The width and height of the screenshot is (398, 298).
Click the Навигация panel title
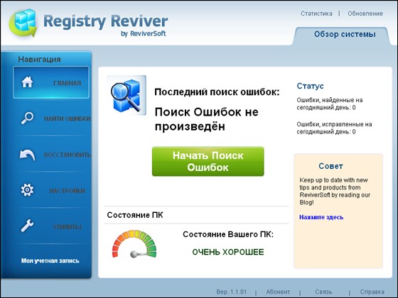click(39, 60)
